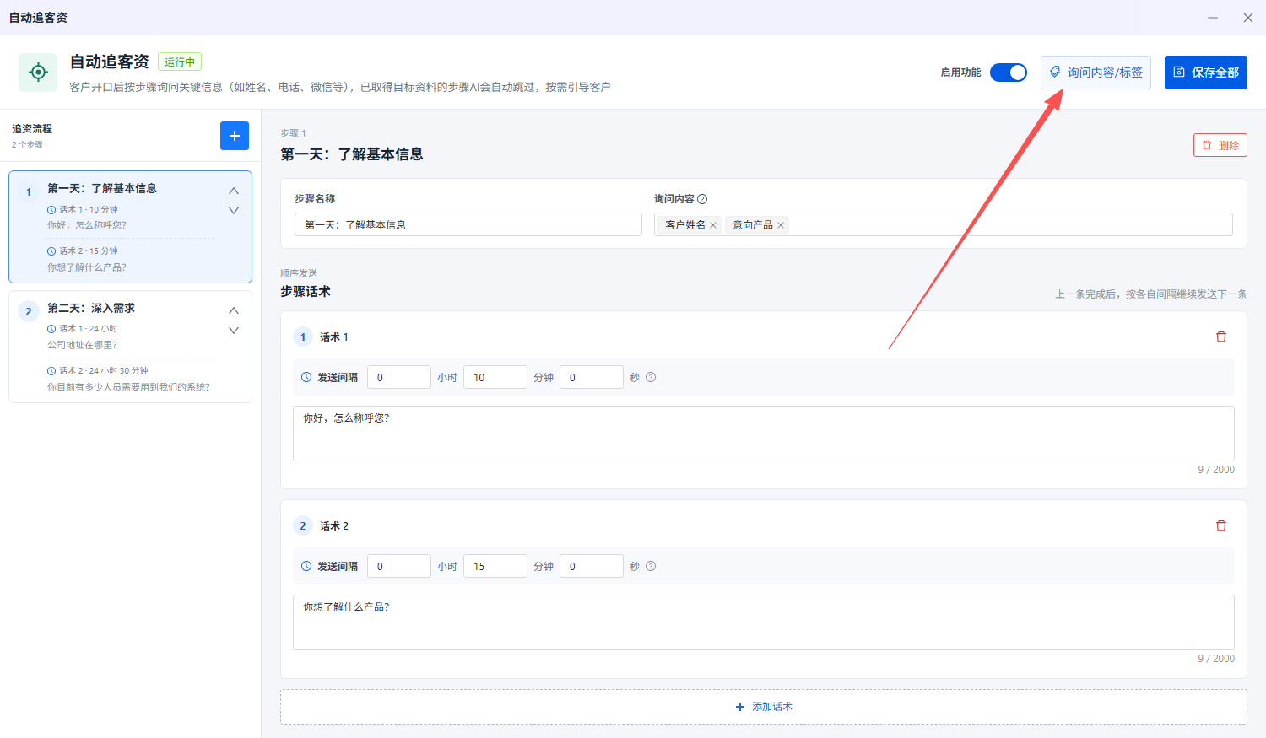Select step 第一天：了解基本信息 in the sidebar
1266x738 pixels.
[x=130, y=227]
